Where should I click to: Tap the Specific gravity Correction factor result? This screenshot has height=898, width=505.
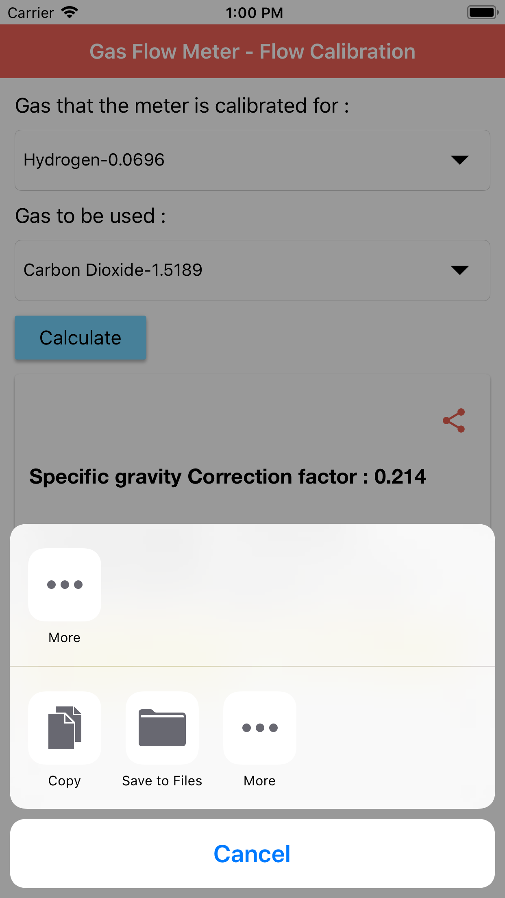point(228,477)
